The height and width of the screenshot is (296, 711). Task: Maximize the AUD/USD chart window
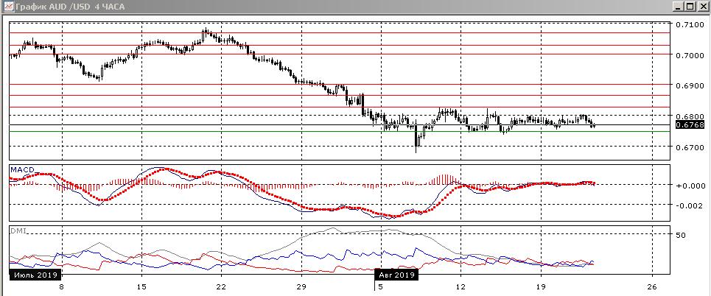691,6
